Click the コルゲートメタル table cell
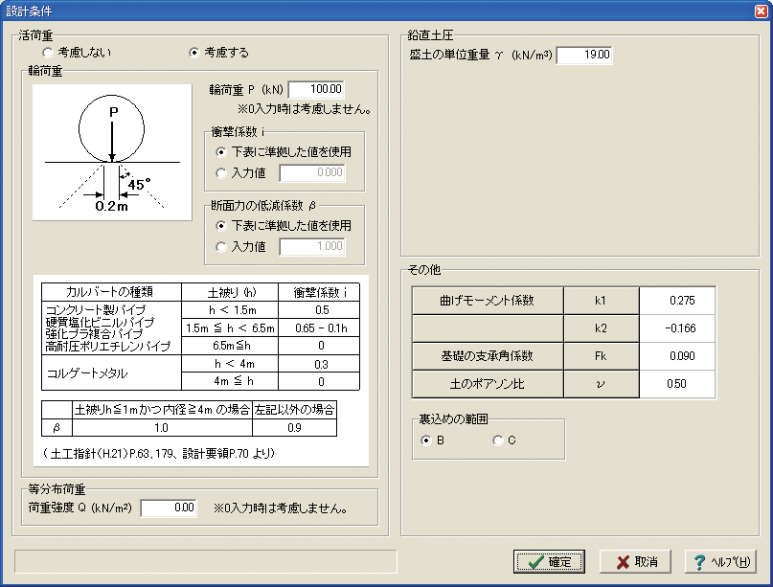The image size is (773, 587). 111,373
